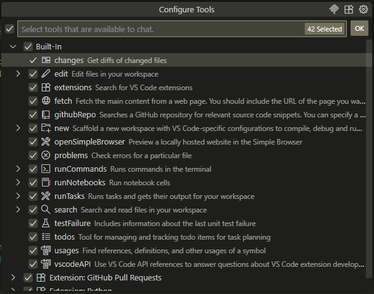Open the settings gear in title bar
The width and height of the screenshot is (374, 294).
click(363, 9)
